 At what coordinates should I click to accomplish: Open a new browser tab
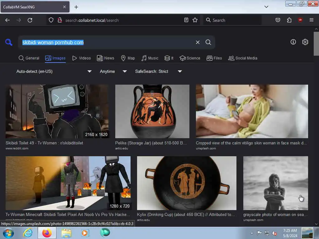pos(76,7)
